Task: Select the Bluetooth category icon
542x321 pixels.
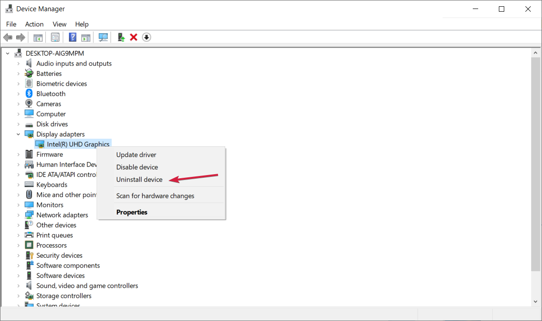Action: tap(29, 94)
